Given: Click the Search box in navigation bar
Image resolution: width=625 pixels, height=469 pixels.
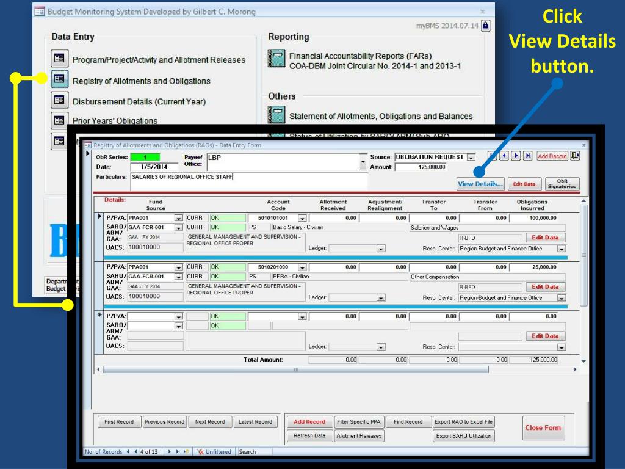Looking at the screenshot, I should click(255, 451).
